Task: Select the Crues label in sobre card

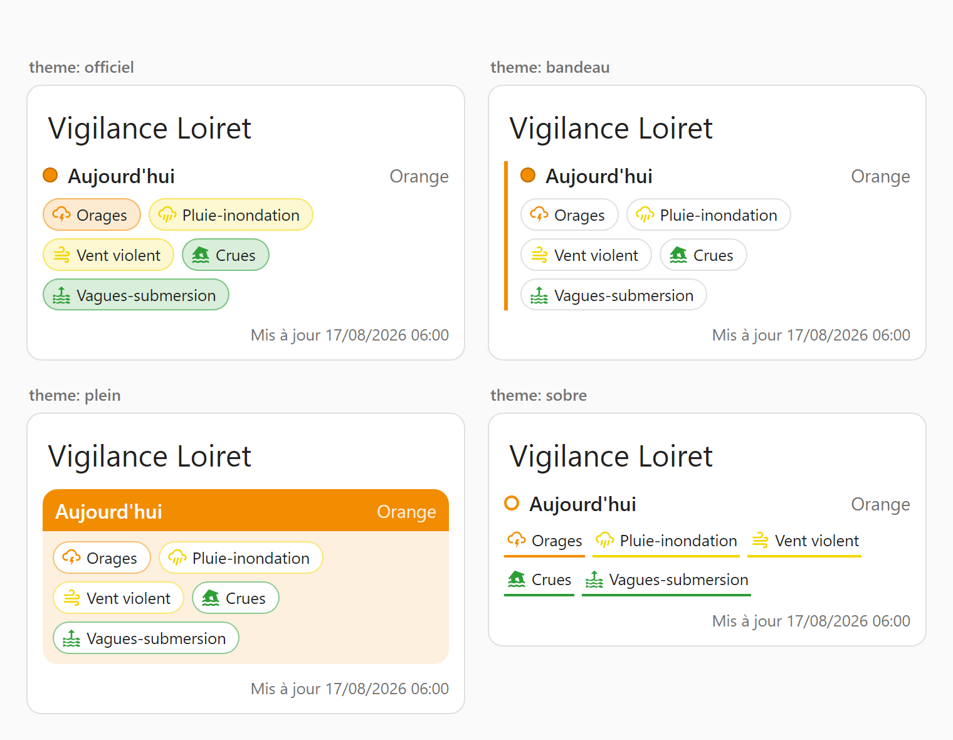Action: click(551, 579)
